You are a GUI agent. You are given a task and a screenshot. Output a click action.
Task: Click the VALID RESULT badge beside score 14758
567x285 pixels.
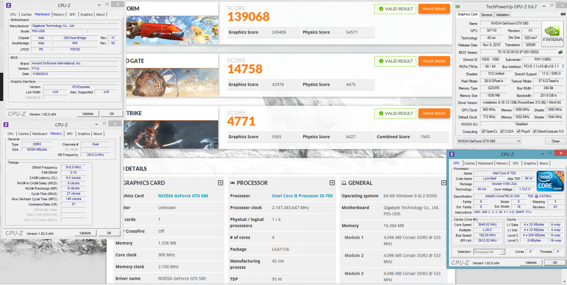(395, 61)
